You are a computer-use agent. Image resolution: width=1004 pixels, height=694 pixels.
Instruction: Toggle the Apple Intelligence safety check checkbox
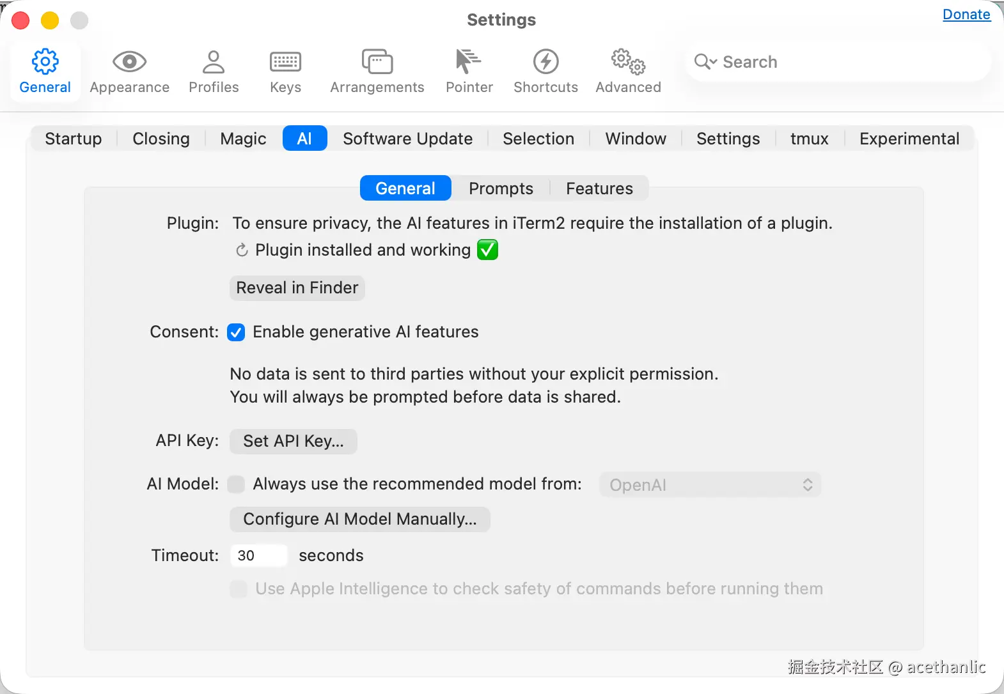[x=239, y=589]
